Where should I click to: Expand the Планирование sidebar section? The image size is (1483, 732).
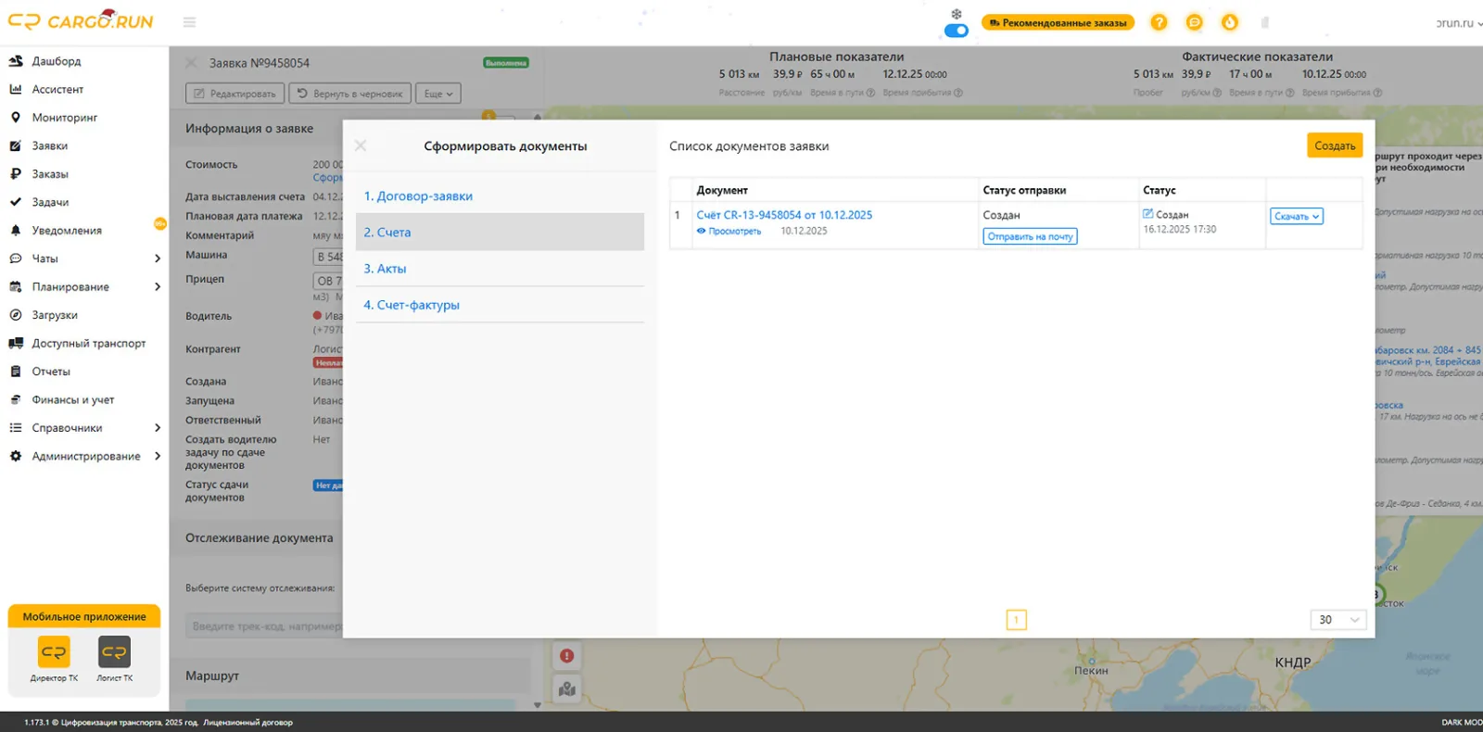point(158,287)
